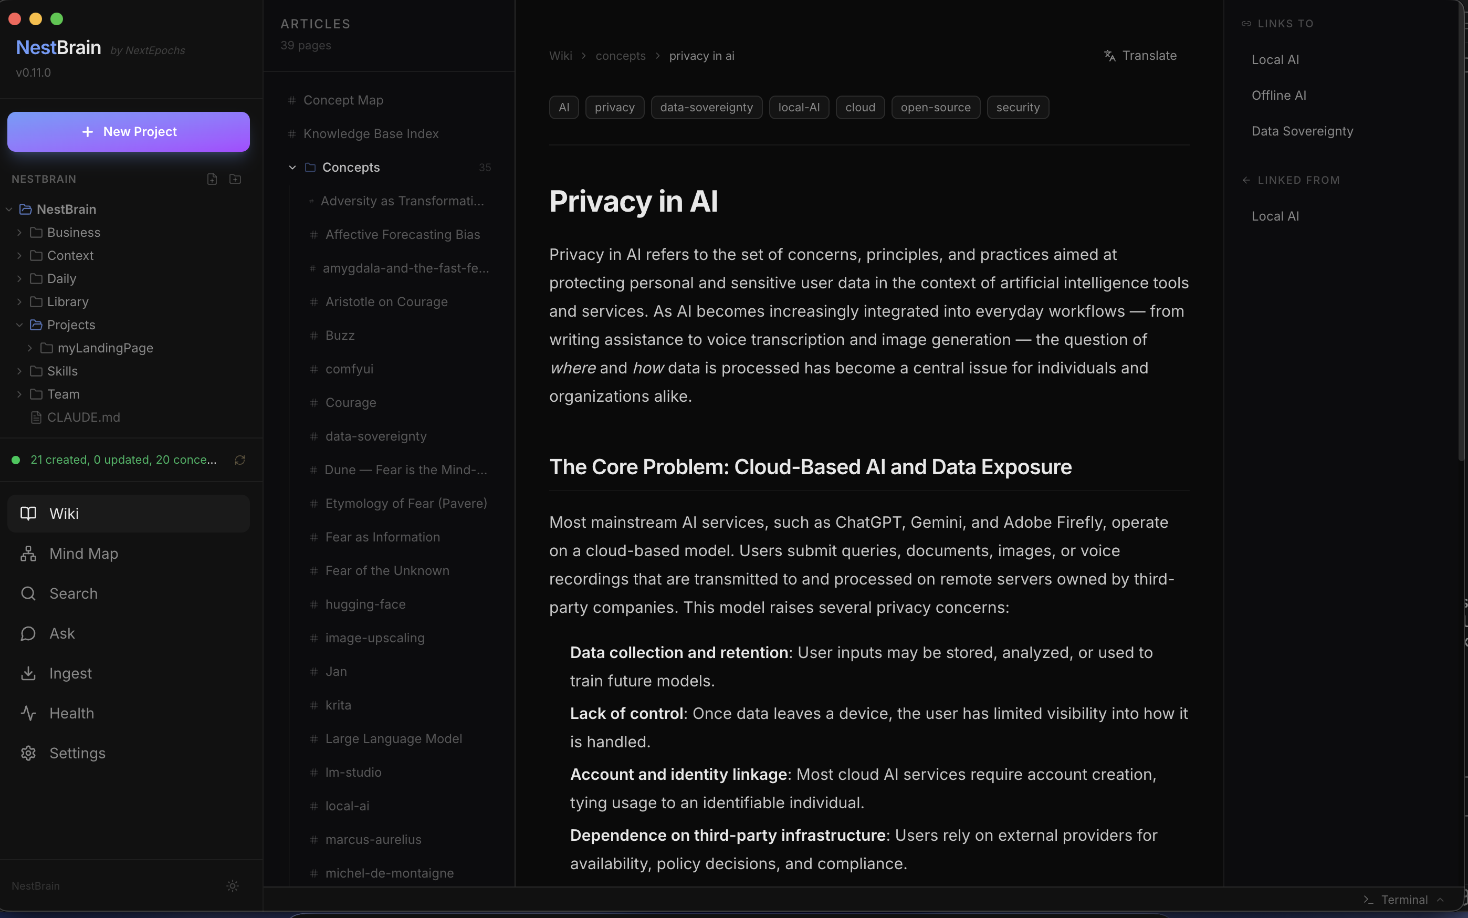Viewport: 1468px width, 918px height.
Task: Toggle the light theme with the sun icon
Action: (x=233, y=886)
